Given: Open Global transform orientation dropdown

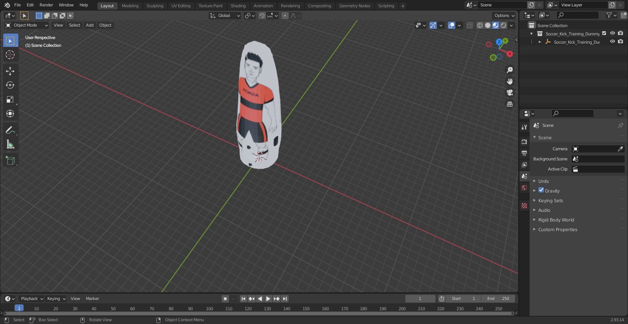Looking at the screenshot, I should 225,16.
